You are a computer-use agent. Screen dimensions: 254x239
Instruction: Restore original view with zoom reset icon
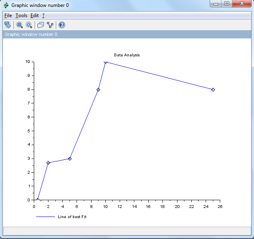(29, 25)
